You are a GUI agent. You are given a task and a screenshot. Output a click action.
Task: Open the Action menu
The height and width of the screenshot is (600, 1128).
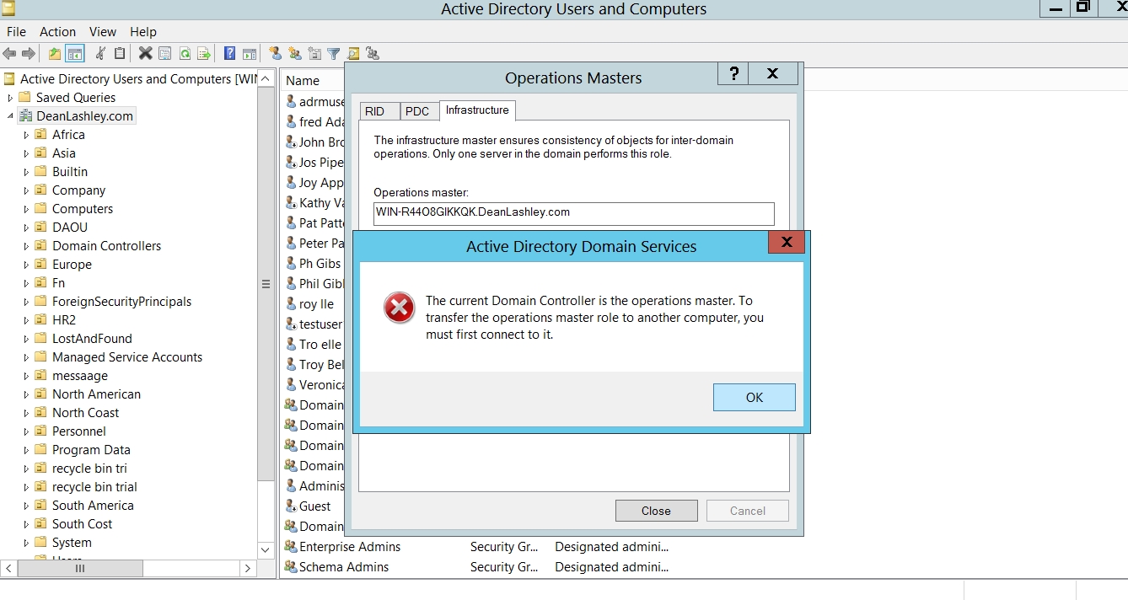click(x=57, y=32)
